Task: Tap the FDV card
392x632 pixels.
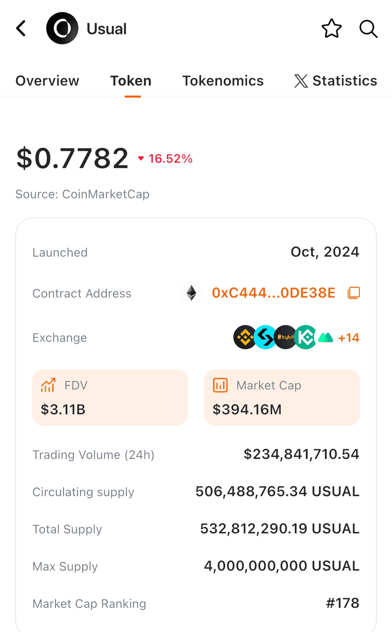Action: 110,397
